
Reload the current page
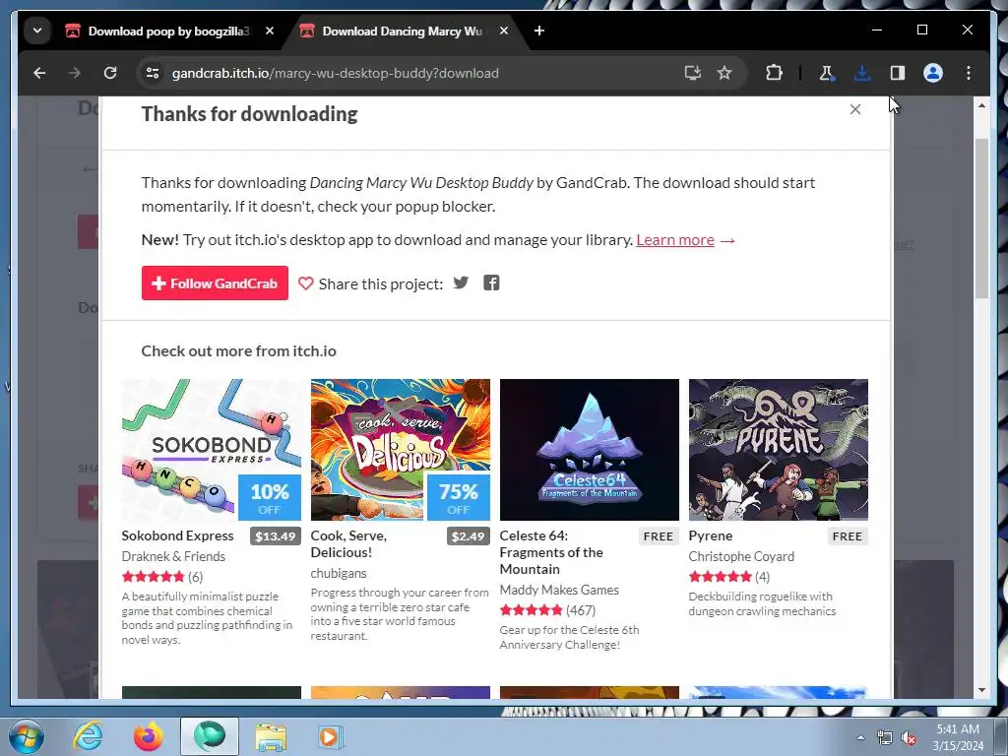(110, 73)
